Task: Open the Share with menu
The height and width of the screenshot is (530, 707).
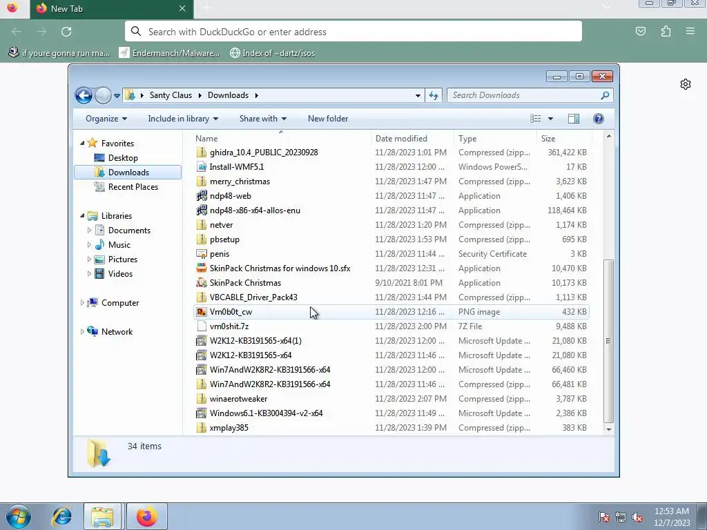Action: (x=263, y=119)
